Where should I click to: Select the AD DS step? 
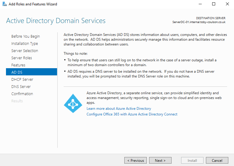click(x=17, y=72)
